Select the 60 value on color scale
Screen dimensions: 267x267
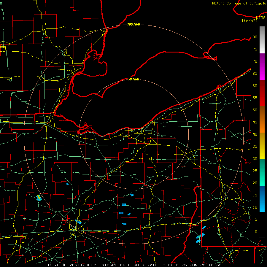(x=255, y=86)
